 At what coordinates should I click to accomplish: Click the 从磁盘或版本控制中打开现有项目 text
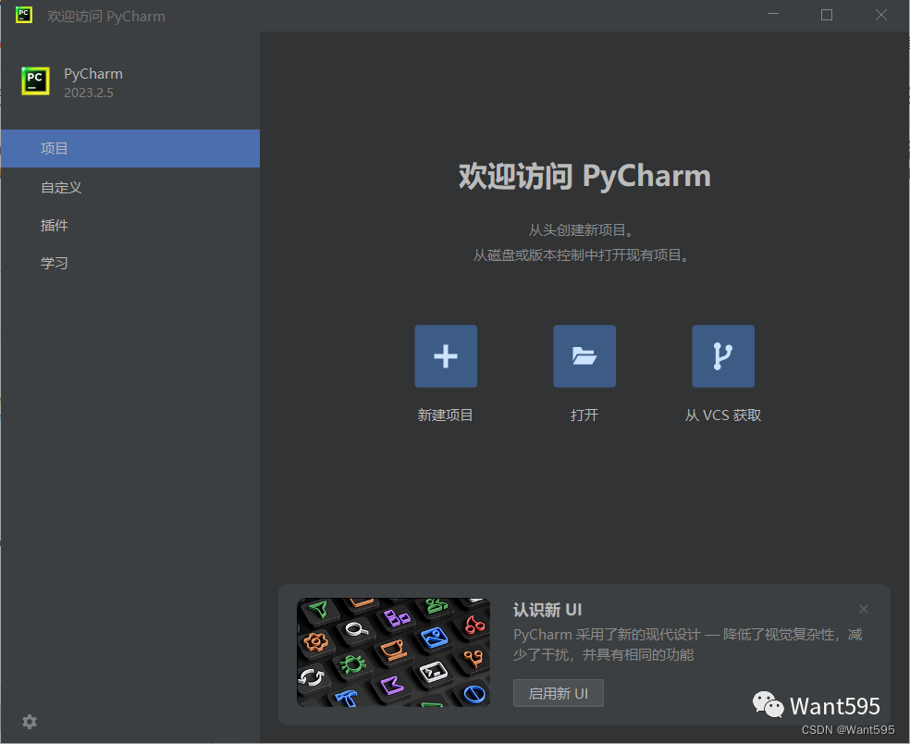pyautogui.click(x=581, y=255)
